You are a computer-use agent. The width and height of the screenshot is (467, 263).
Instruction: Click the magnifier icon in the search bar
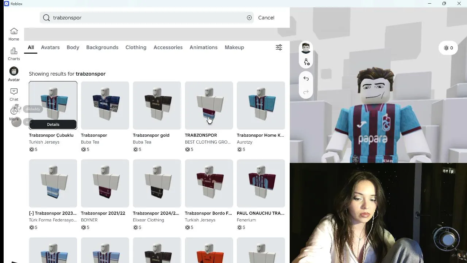[46, 18]
